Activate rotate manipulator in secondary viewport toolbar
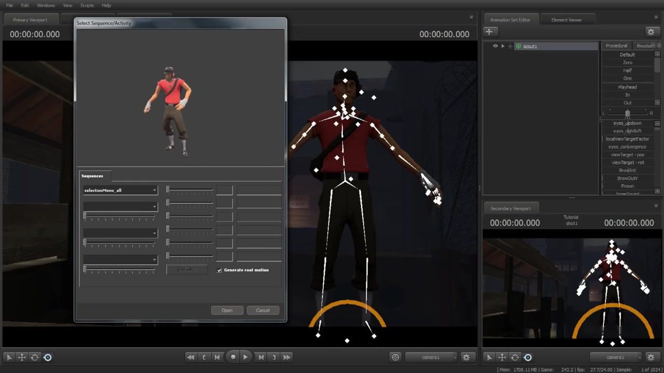The height and width of the screenshot is (373, 664). click(x=515, y=357)
